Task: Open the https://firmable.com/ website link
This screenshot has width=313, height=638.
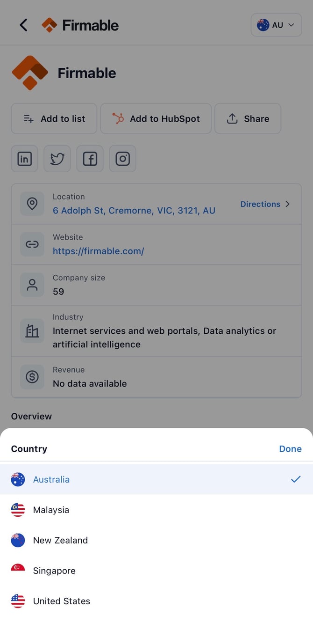Action: click(98, 251)
